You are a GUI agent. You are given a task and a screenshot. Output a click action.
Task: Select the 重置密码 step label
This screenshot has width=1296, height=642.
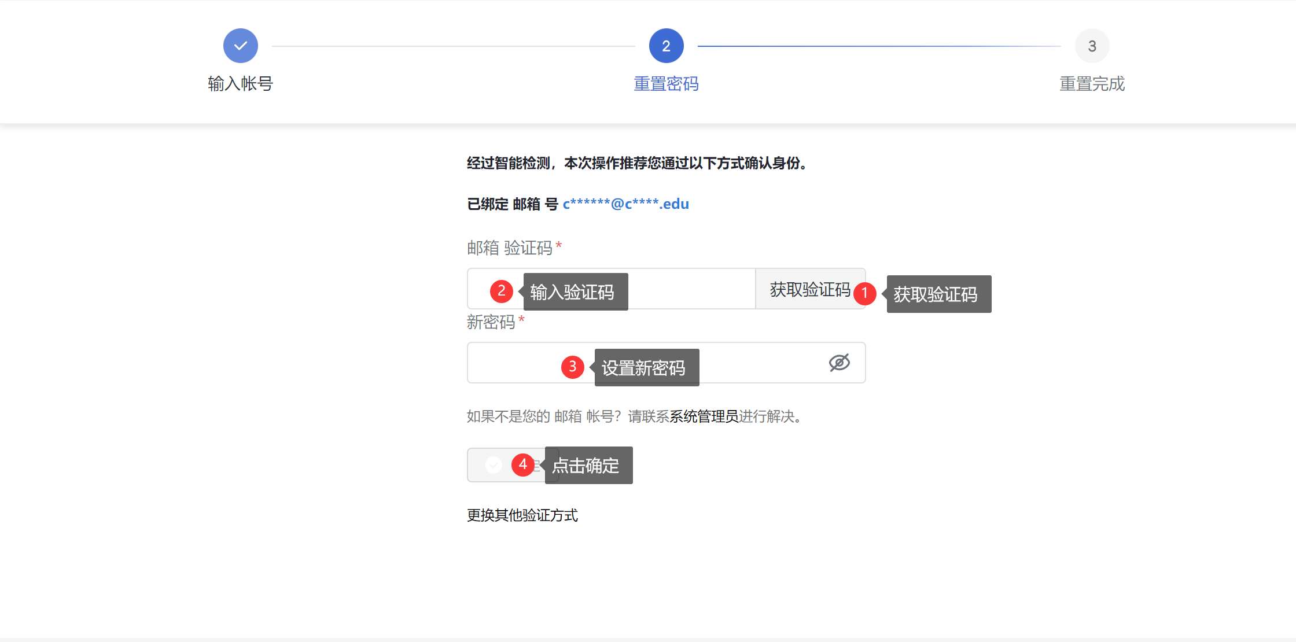666,84
